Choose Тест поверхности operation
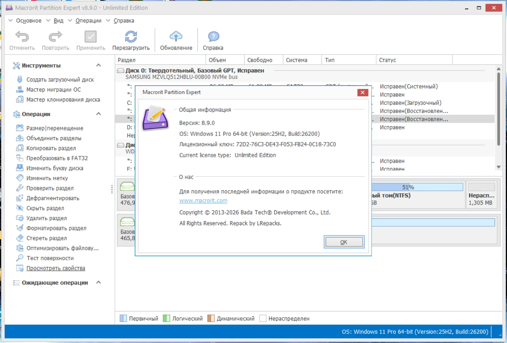 click(50, 258)
